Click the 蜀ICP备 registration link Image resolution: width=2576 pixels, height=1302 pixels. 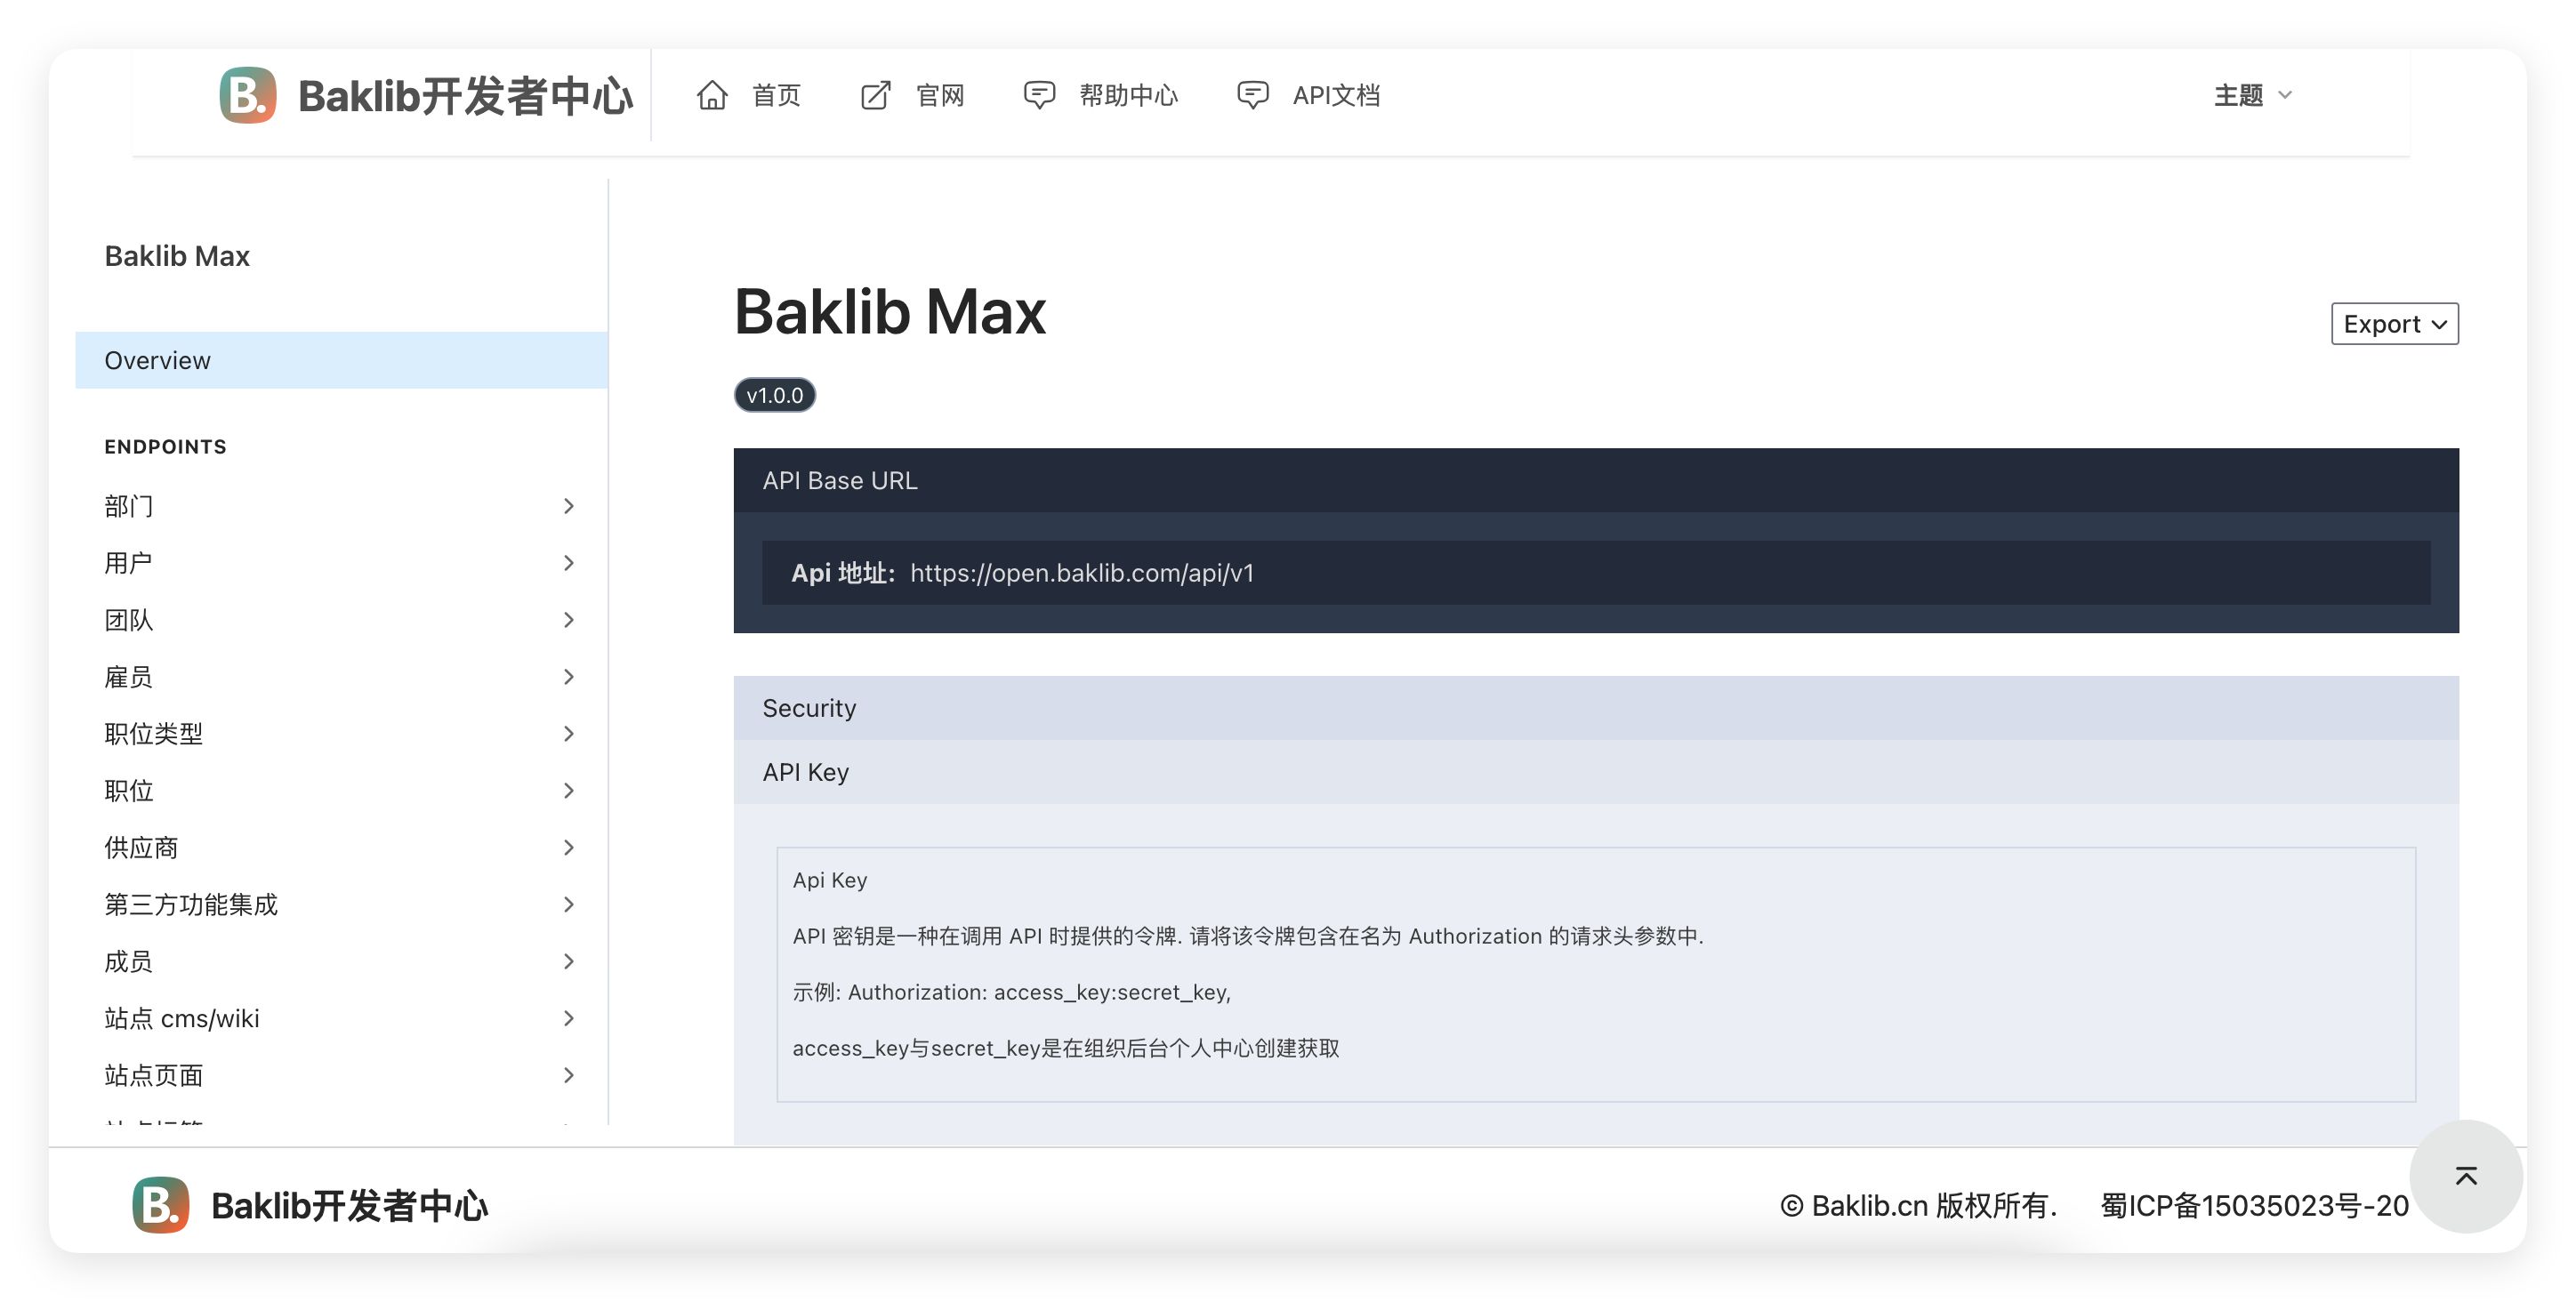click(2253, 1206)
